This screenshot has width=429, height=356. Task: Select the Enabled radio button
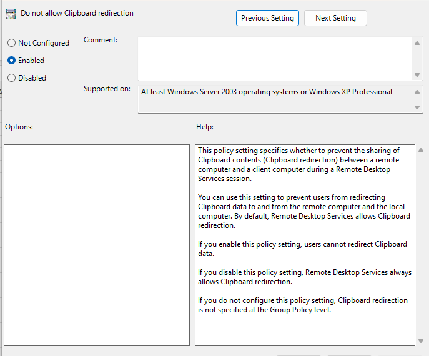11,61
